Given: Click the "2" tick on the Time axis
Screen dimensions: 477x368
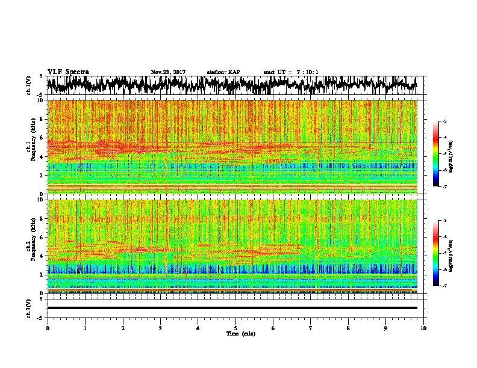Looking at the screenshot, I should (x=123, y=328).
